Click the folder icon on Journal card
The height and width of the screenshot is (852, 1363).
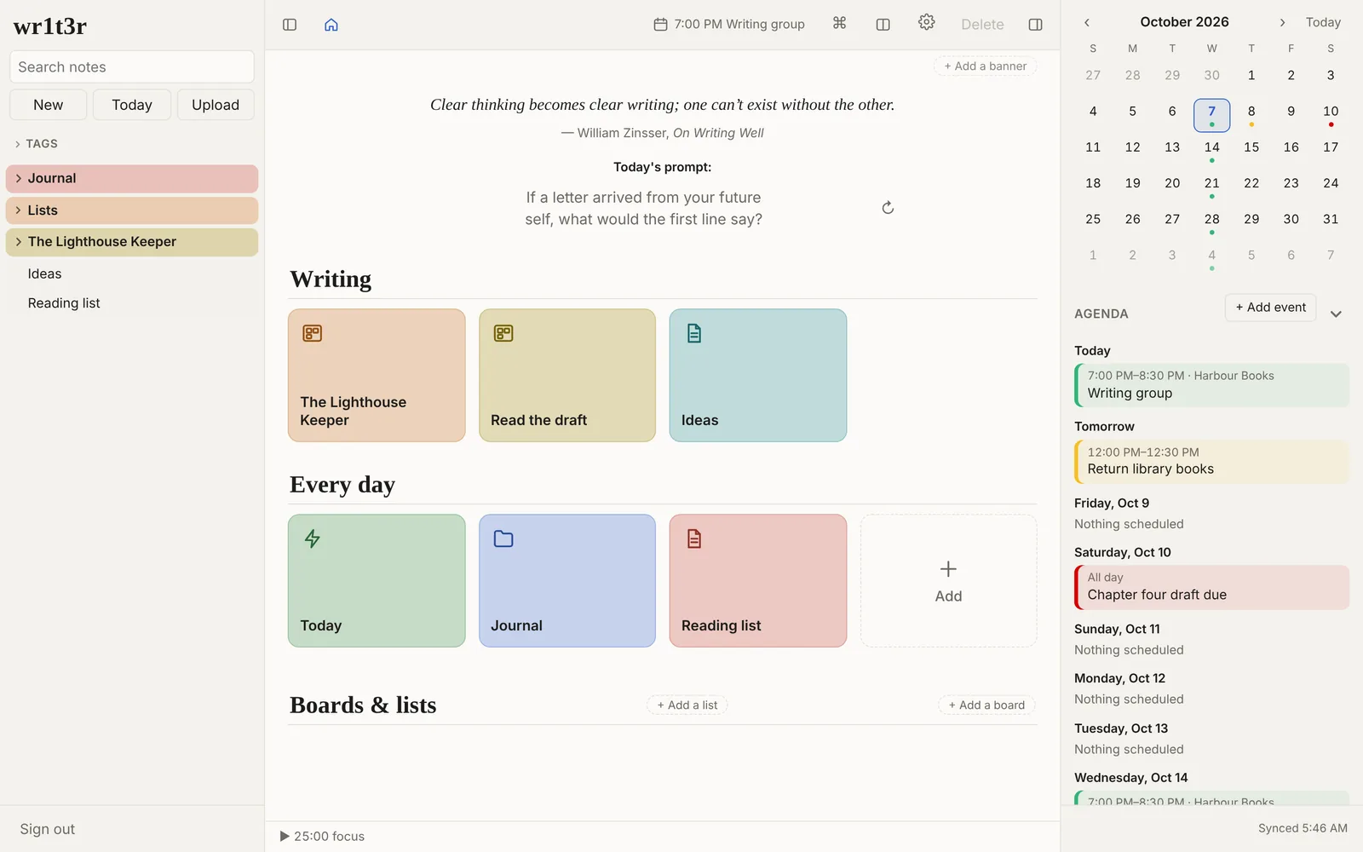pos(503,538)
